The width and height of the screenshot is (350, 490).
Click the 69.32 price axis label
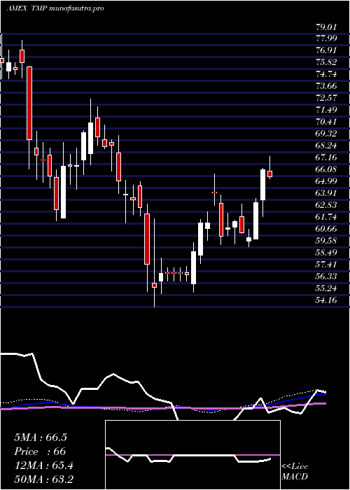point(326,134)
